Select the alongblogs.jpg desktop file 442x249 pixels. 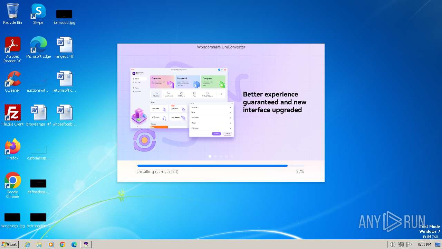point(12,221)
